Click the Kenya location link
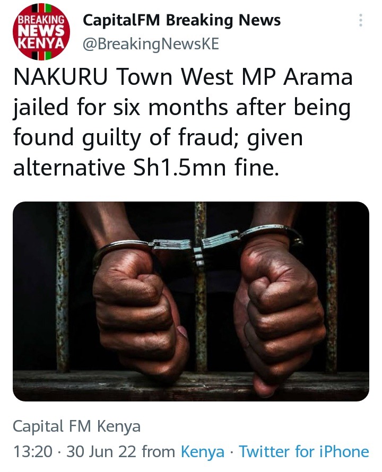382x472 pixels. point(203,451)
